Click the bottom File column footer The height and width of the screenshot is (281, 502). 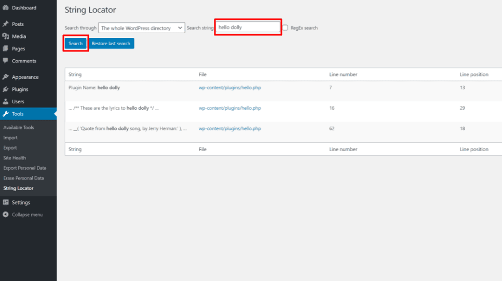pos(202,149)
